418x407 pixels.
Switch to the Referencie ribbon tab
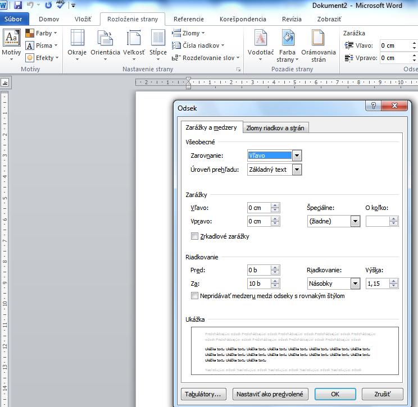[188, 19]
